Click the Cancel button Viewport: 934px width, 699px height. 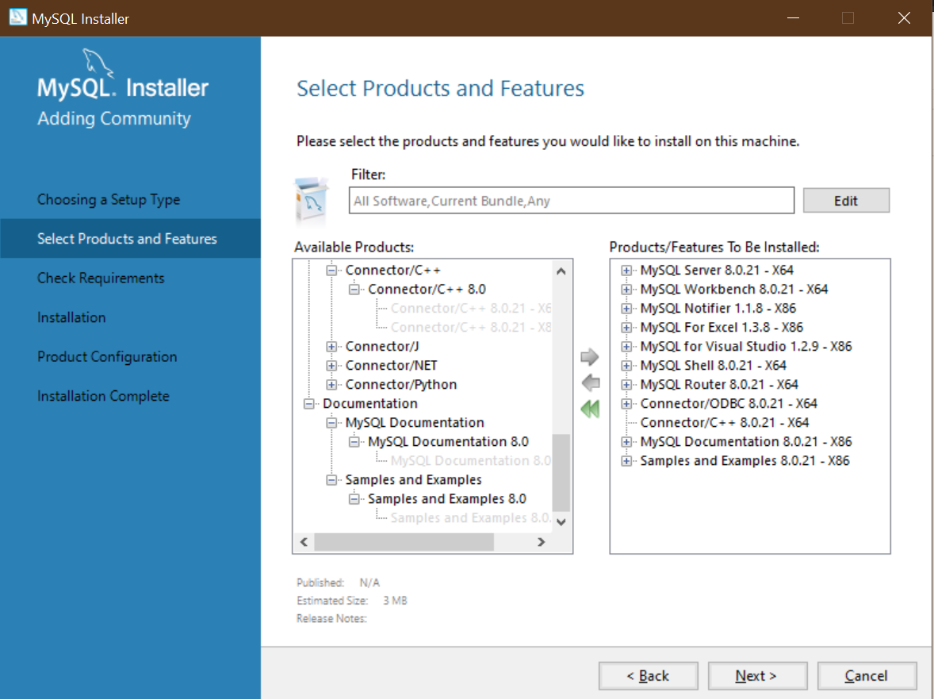coord(867,676)
